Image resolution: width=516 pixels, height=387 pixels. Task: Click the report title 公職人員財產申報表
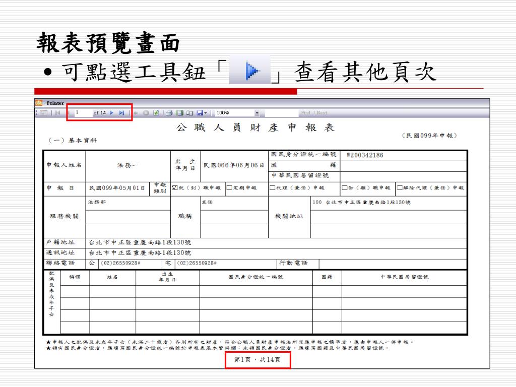(255, 127)
